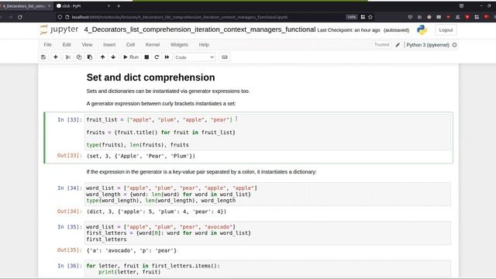The height and width of the screenshot is (279, 496).
Task: Open the new browser tab plus button
Action: tap(119, 5)
